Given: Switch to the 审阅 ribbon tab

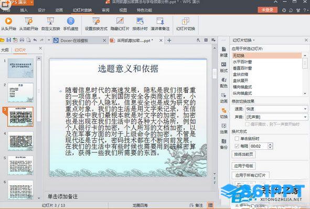Looking at the screenshot, I should tap(105, 10).
